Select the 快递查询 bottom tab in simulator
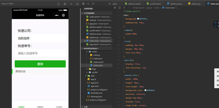 [x=21, y=107]
